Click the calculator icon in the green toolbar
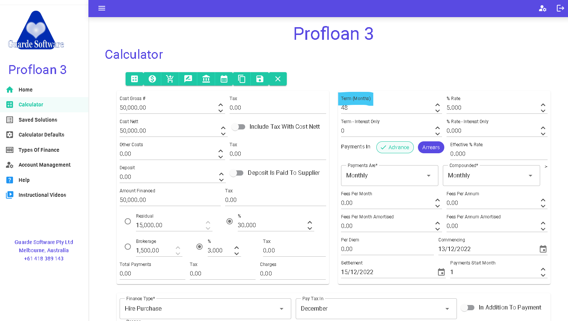The image size is (568, 321). [134, 79]
